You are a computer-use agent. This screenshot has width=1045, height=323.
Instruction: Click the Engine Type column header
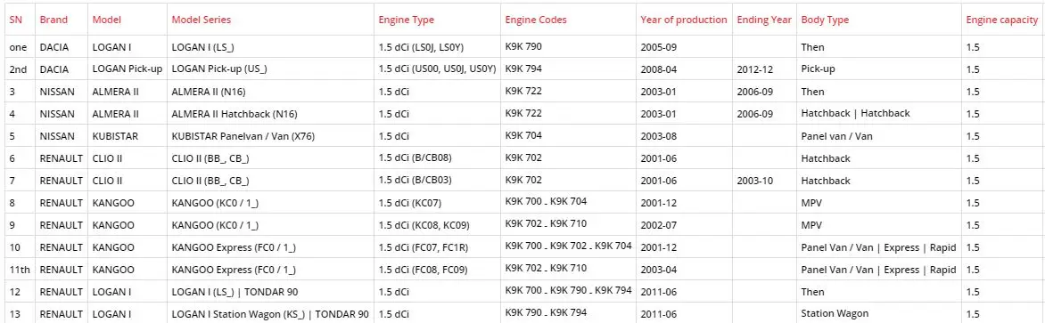point(406,20)
